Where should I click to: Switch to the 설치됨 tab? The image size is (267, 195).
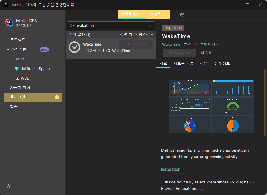point(158,14)
